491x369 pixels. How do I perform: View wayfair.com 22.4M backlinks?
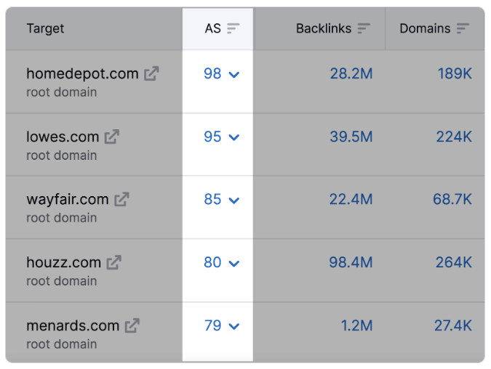click(351, 199)
